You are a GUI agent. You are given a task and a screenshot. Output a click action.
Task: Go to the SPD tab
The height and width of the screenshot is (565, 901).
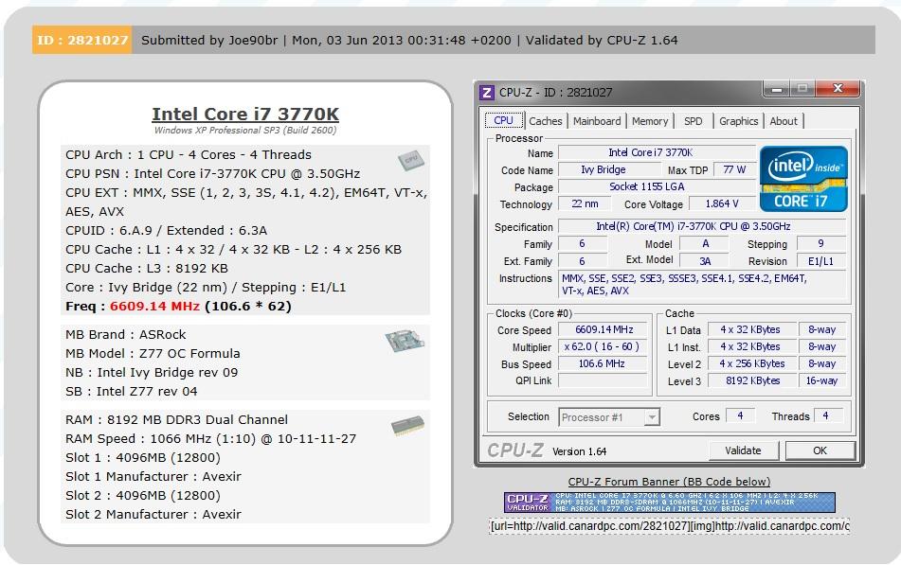point(693,121)
